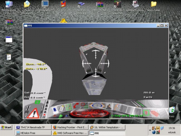The height and width of the screenshot is (136, 181).
Task: Click the pink price tag icon
Action: [155, 113]
